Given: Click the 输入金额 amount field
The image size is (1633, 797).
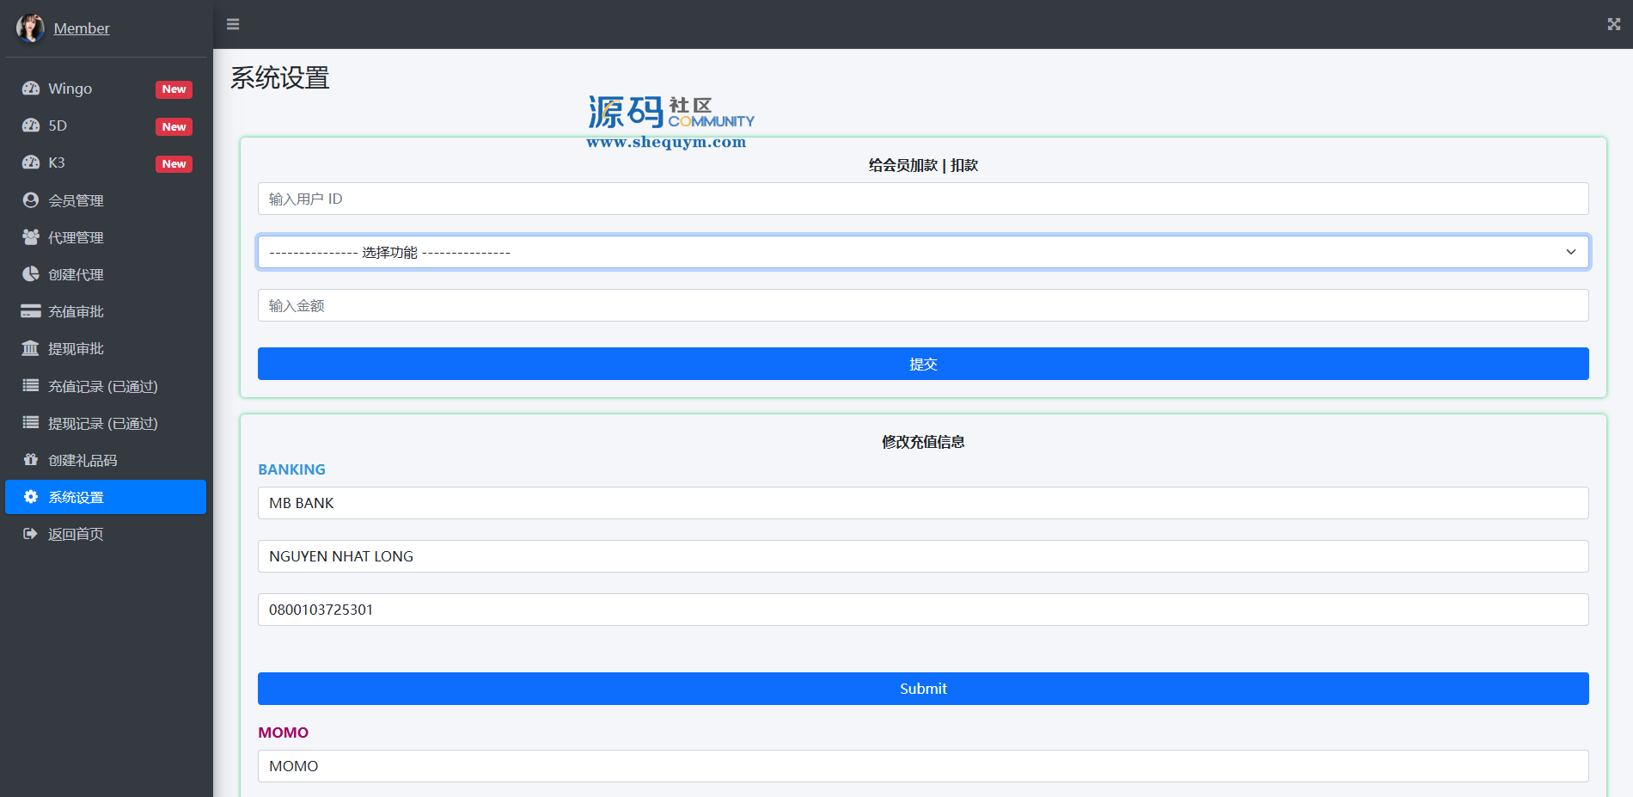Looking at the screenshot, I should pos(923,305).
